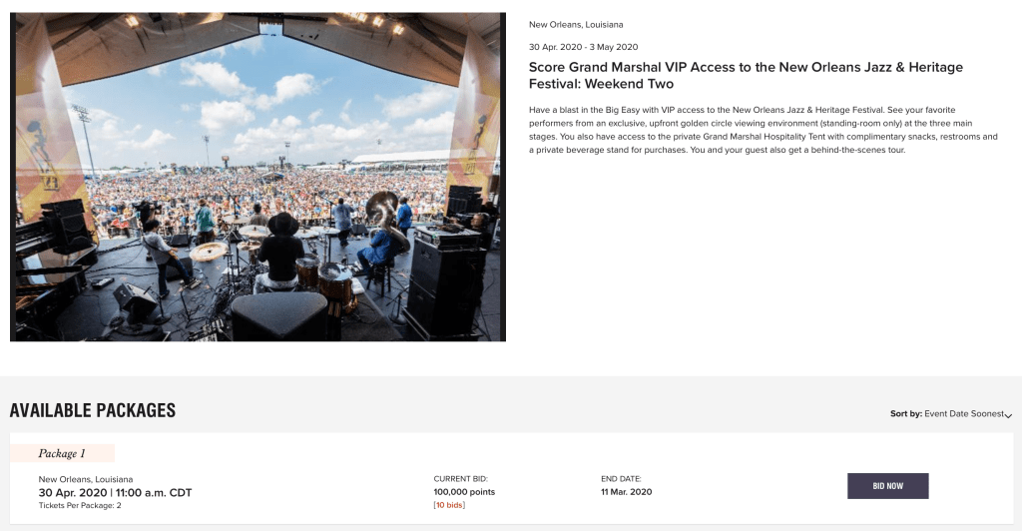The width and height of the screenshot is (1022, 531).
Task: Click the Grand Marshal VIP Access title
Action: click(746, 76)
